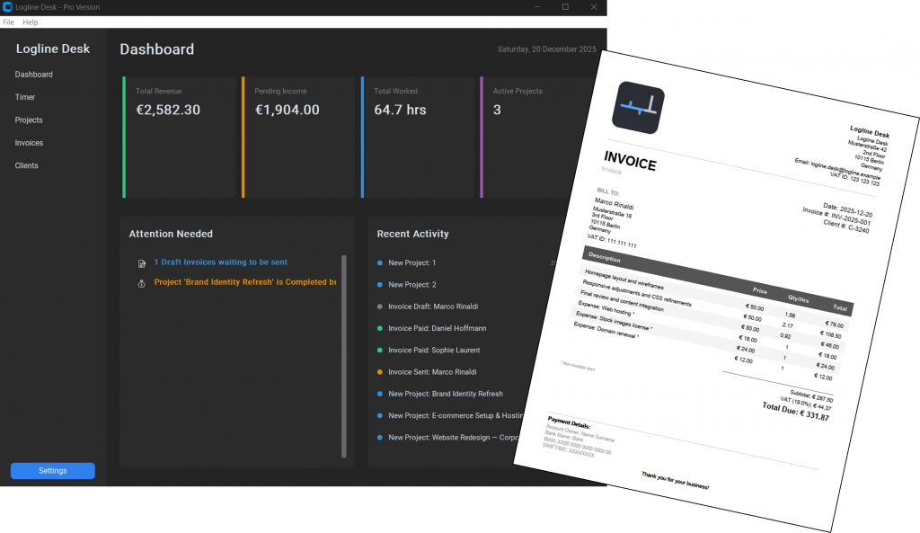Click the blue dot beside New Project: 1
920x533 pixels.
380,263
